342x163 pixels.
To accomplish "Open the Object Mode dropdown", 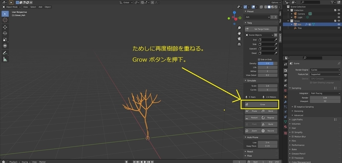I will point(12,7).
